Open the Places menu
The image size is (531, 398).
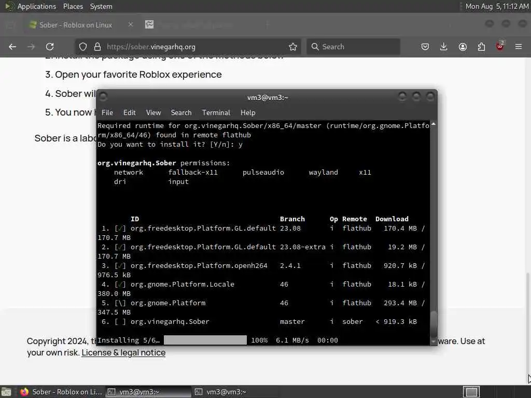(x=73, y=6)
